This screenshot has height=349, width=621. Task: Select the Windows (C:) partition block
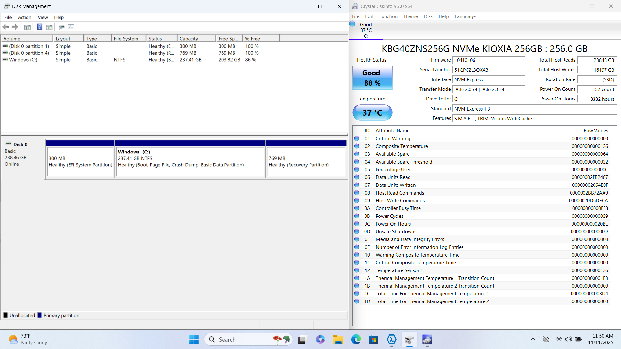click(x=190, y=162)
